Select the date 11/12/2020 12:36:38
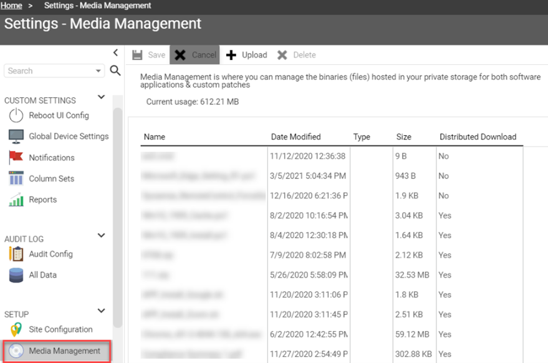Viewport: 548px width, 363px height. (x=307, y=156)
